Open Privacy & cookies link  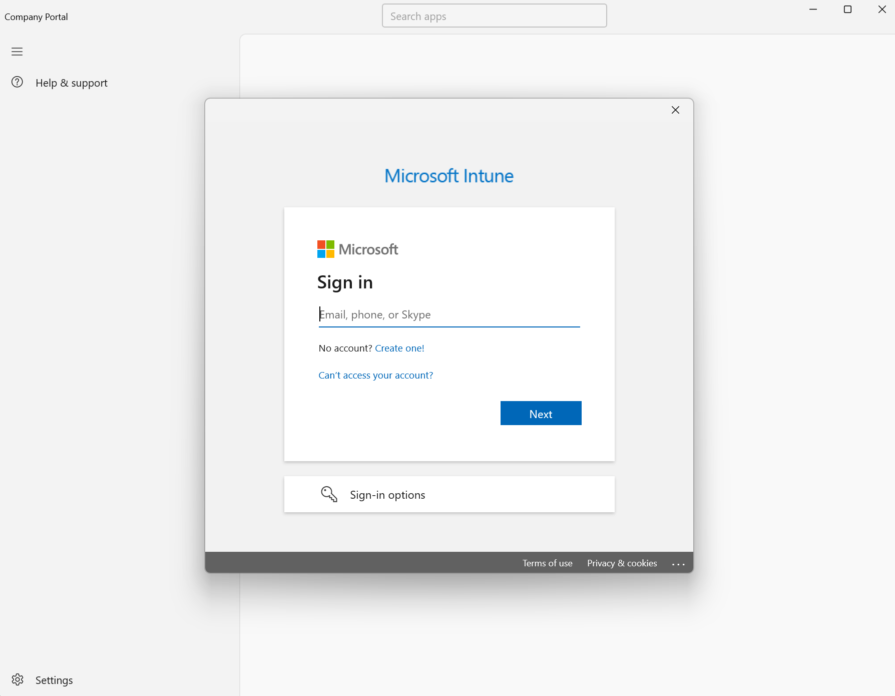tap(622, 563)
